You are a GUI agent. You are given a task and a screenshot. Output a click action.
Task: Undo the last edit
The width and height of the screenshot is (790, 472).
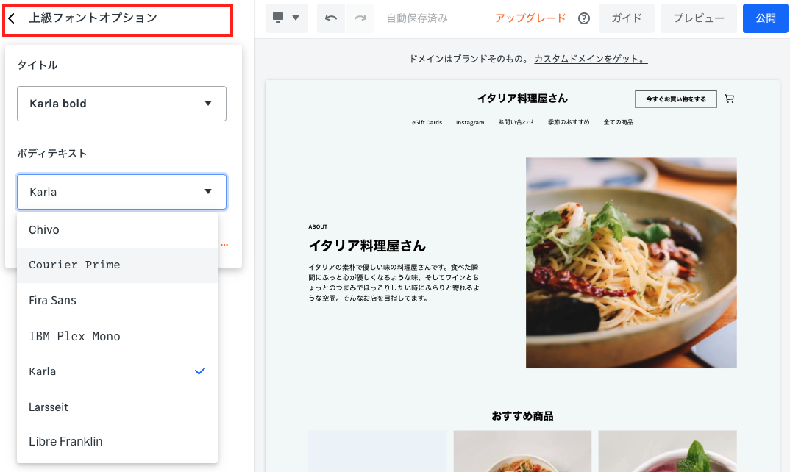[x=331, y=18]
